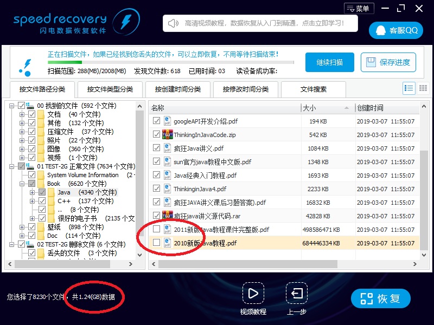Open the 文件搜索 tab
The height and width of the screenshot is (325, 434).
tap(314, 89)
